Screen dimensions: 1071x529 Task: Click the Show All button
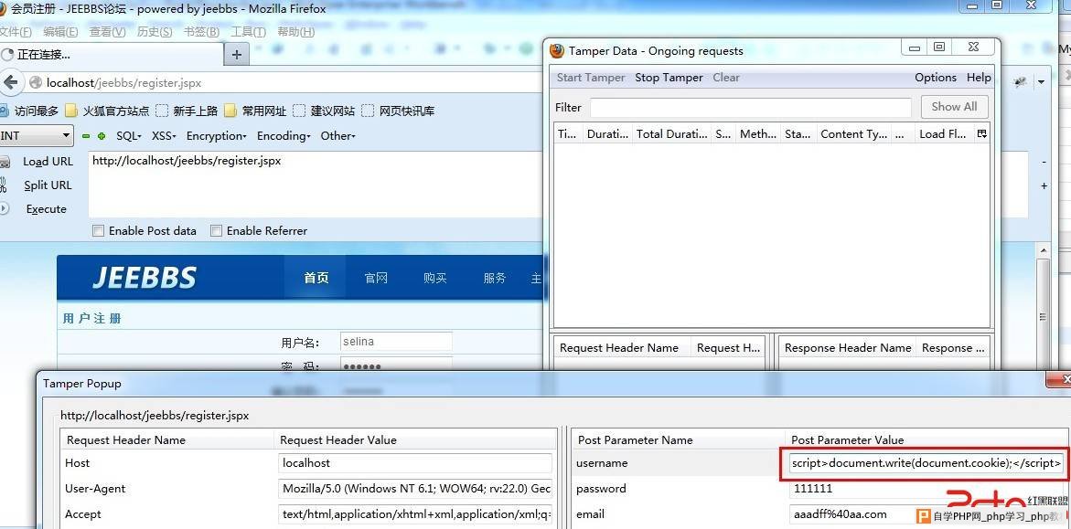954,107
